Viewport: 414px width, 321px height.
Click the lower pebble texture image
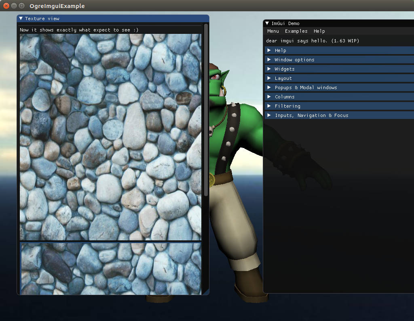111,268
